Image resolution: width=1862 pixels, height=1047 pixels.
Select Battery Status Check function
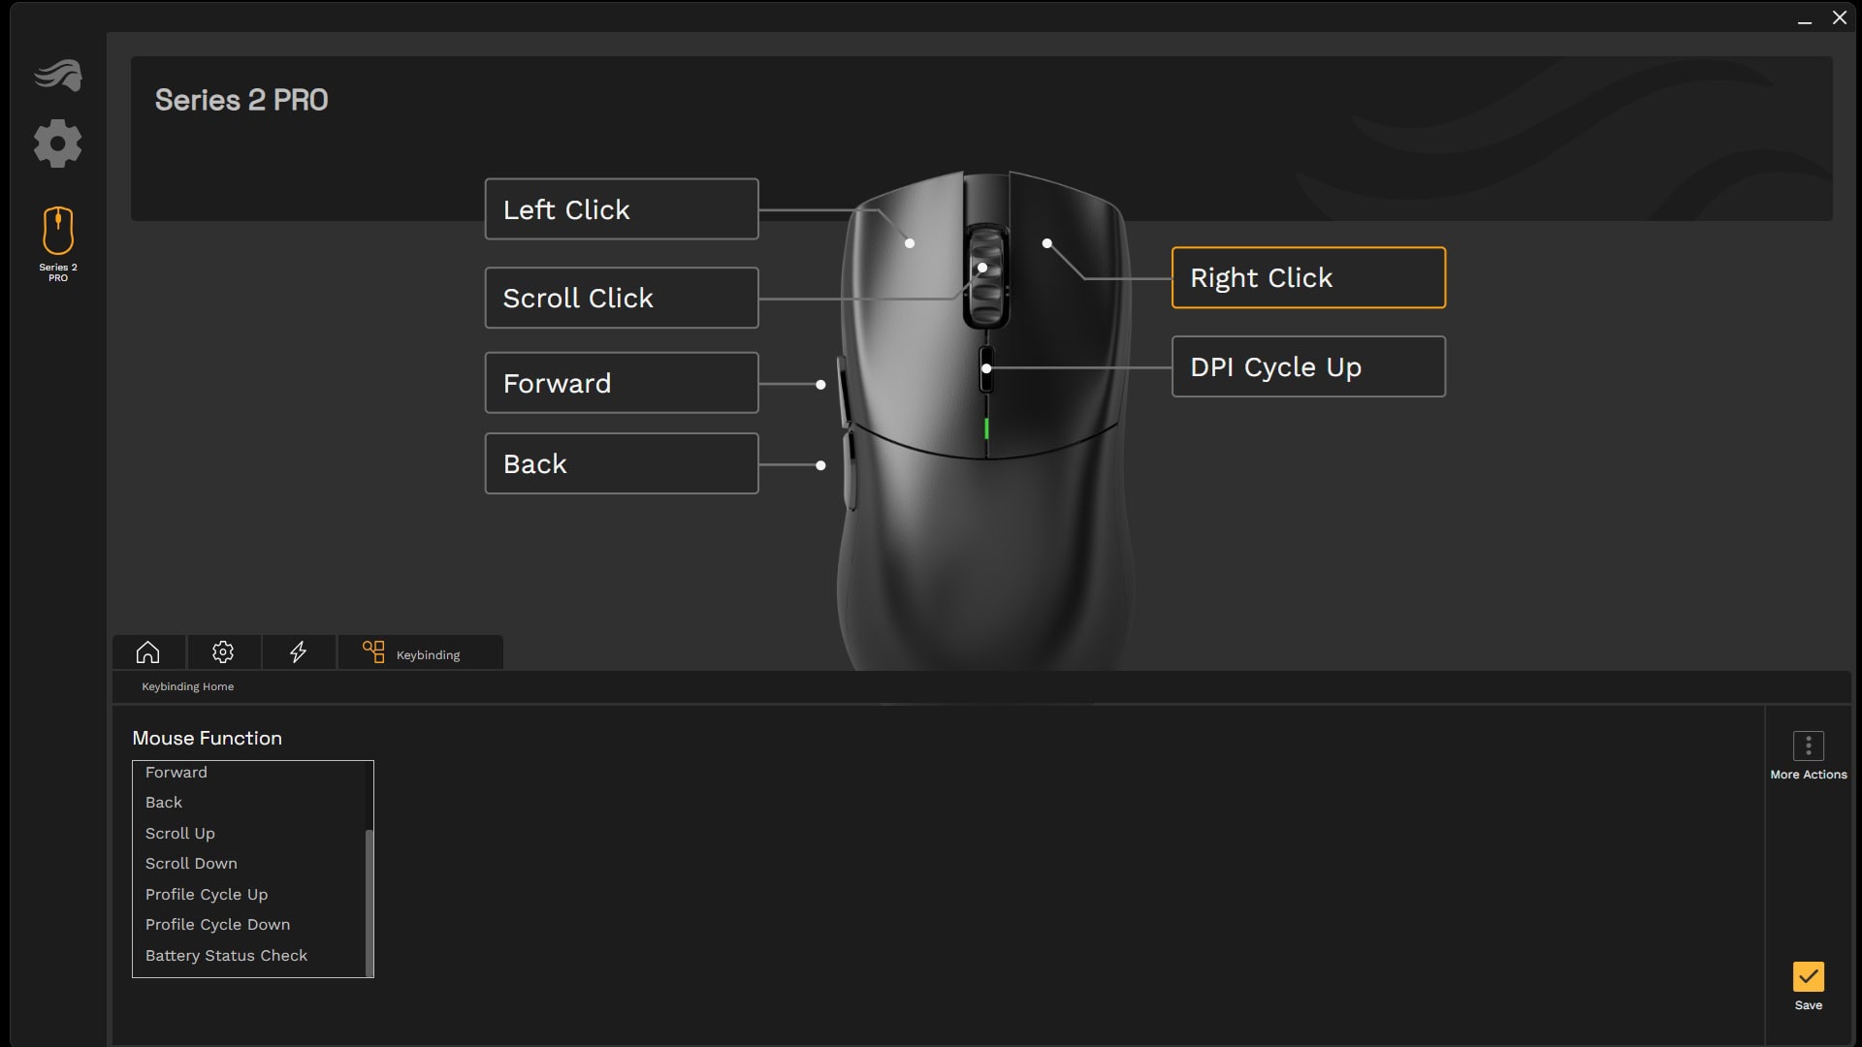click(x=225, y=954)
